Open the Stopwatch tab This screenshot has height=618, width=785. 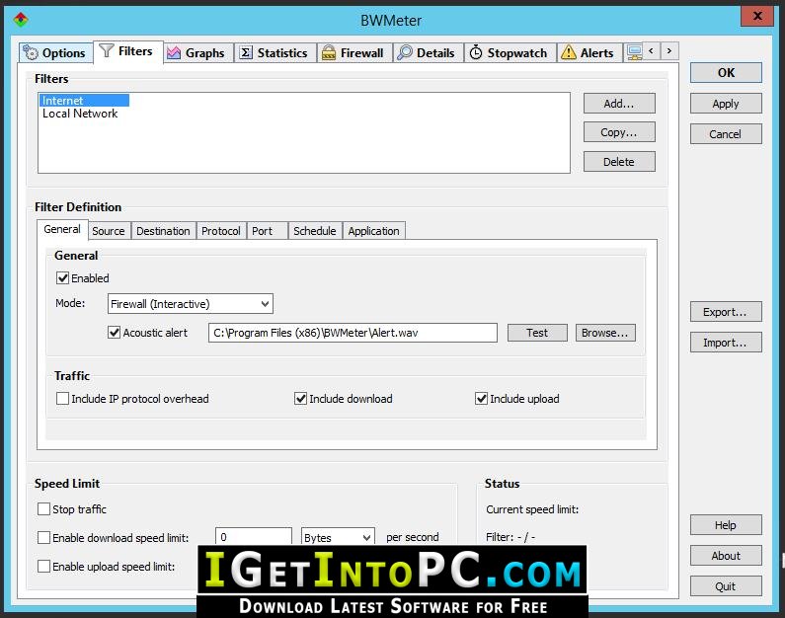(x=510, y=52)
